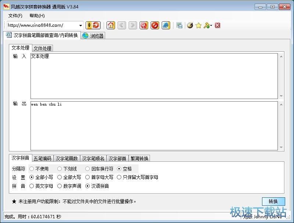Select the 全部小写 setting
294x223 pixels.
point(42,177)
